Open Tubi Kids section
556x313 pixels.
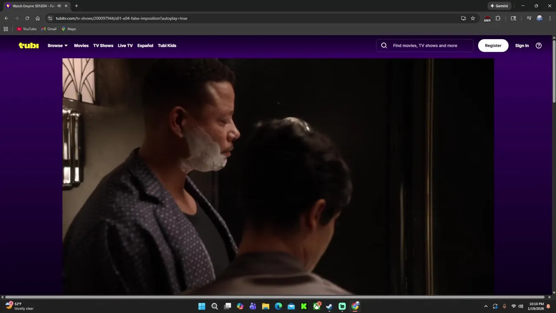tap(167, 45)
